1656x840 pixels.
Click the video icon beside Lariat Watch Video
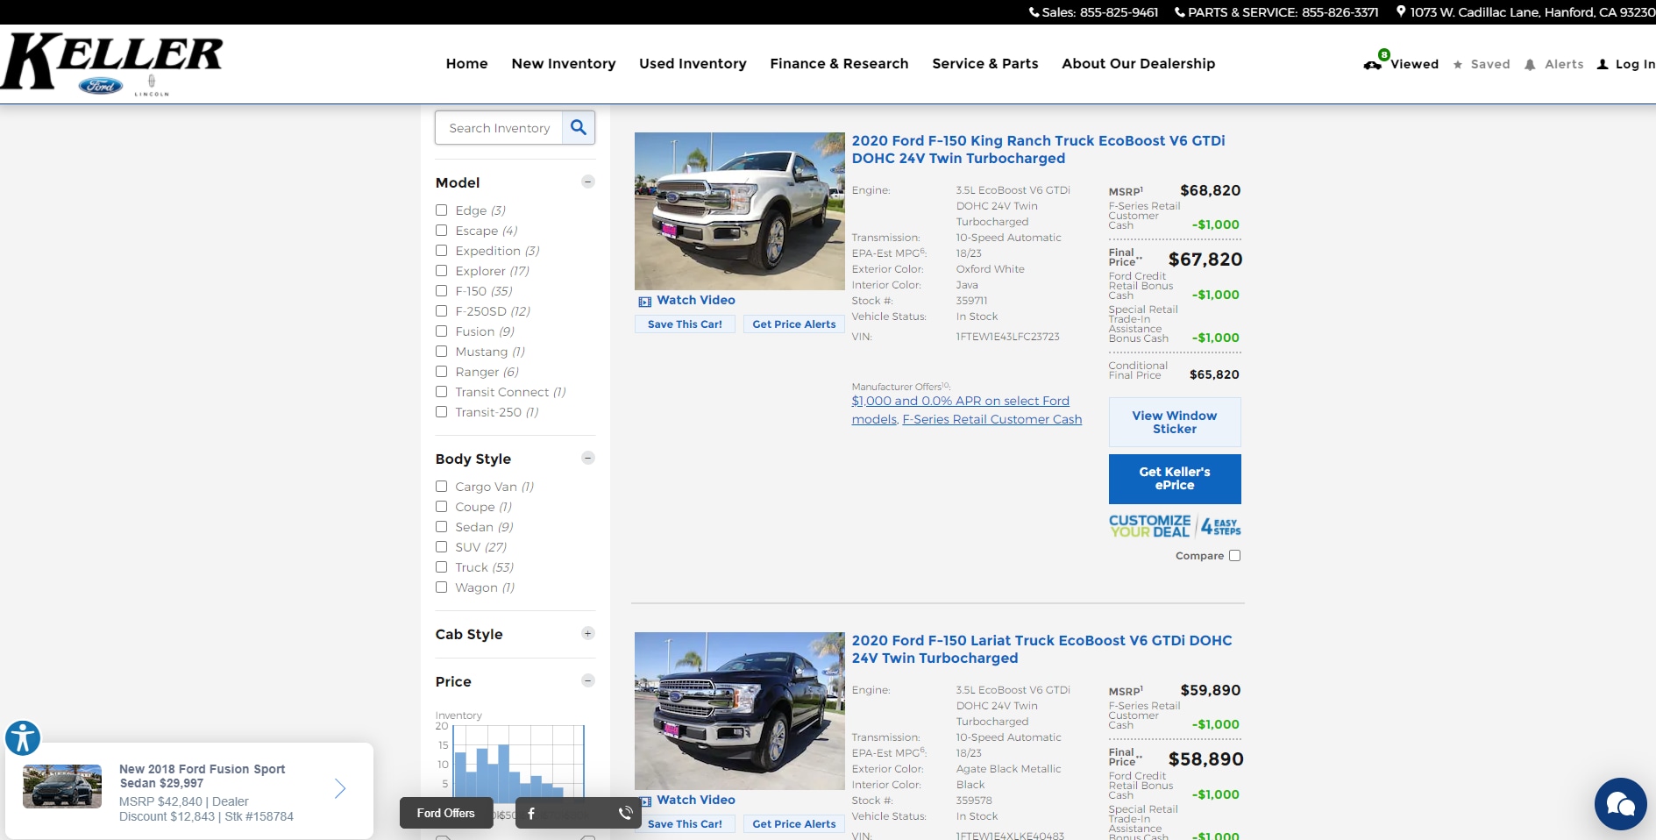645,801
